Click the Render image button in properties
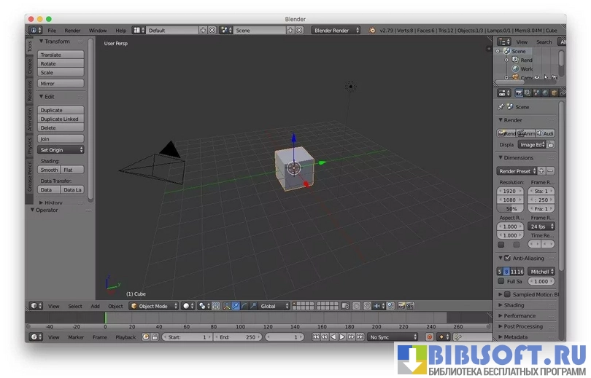This screenshot has height=378, width=591. tap(507, 133)
